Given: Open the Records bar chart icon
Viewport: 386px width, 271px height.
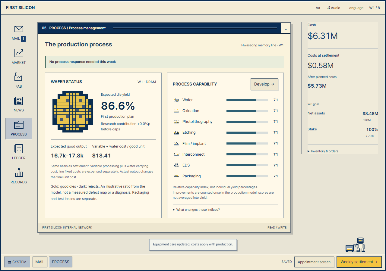Looking at the screenshot, I should [19, 173].
